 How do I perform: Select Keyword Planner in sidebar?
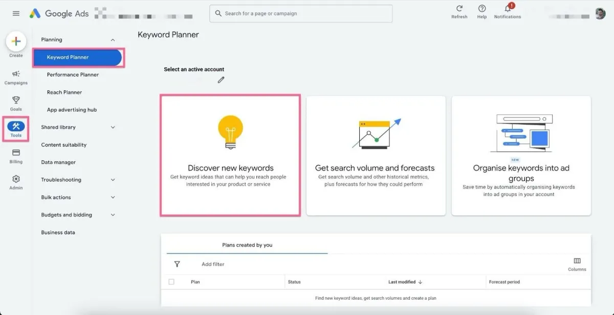pyautogui.click(x=78, y=57)
